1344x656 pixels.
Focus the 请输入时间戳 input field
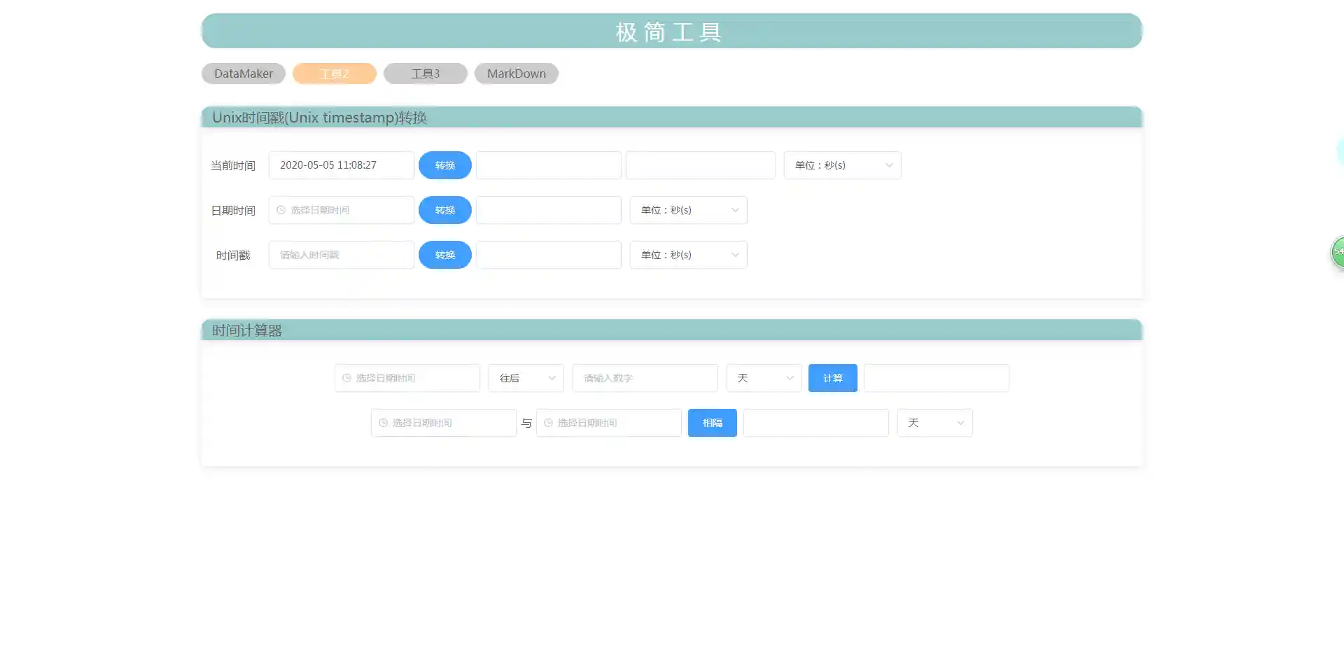pyautogui.click(x=341, y=255)
